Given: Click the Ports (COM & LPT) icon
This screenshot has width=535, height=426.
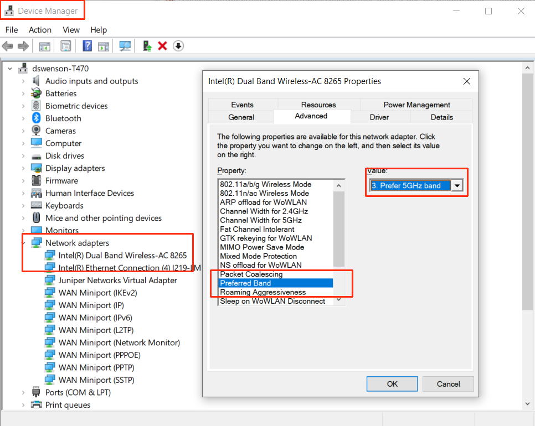Looking at the screenshot, I should click(36, 392).
